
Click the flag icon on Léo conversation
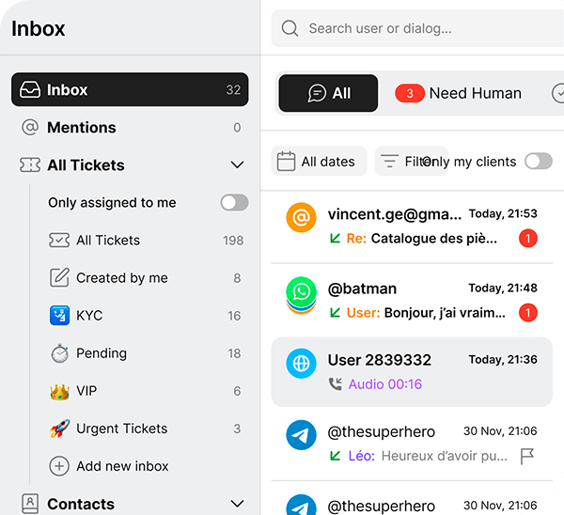(x=527, y=456)
